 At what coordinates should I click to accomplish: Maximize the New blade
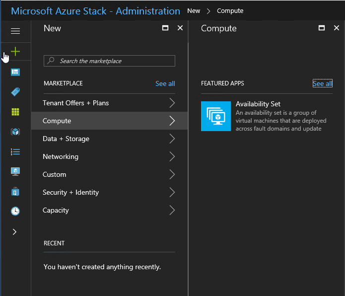click(165, 28)
